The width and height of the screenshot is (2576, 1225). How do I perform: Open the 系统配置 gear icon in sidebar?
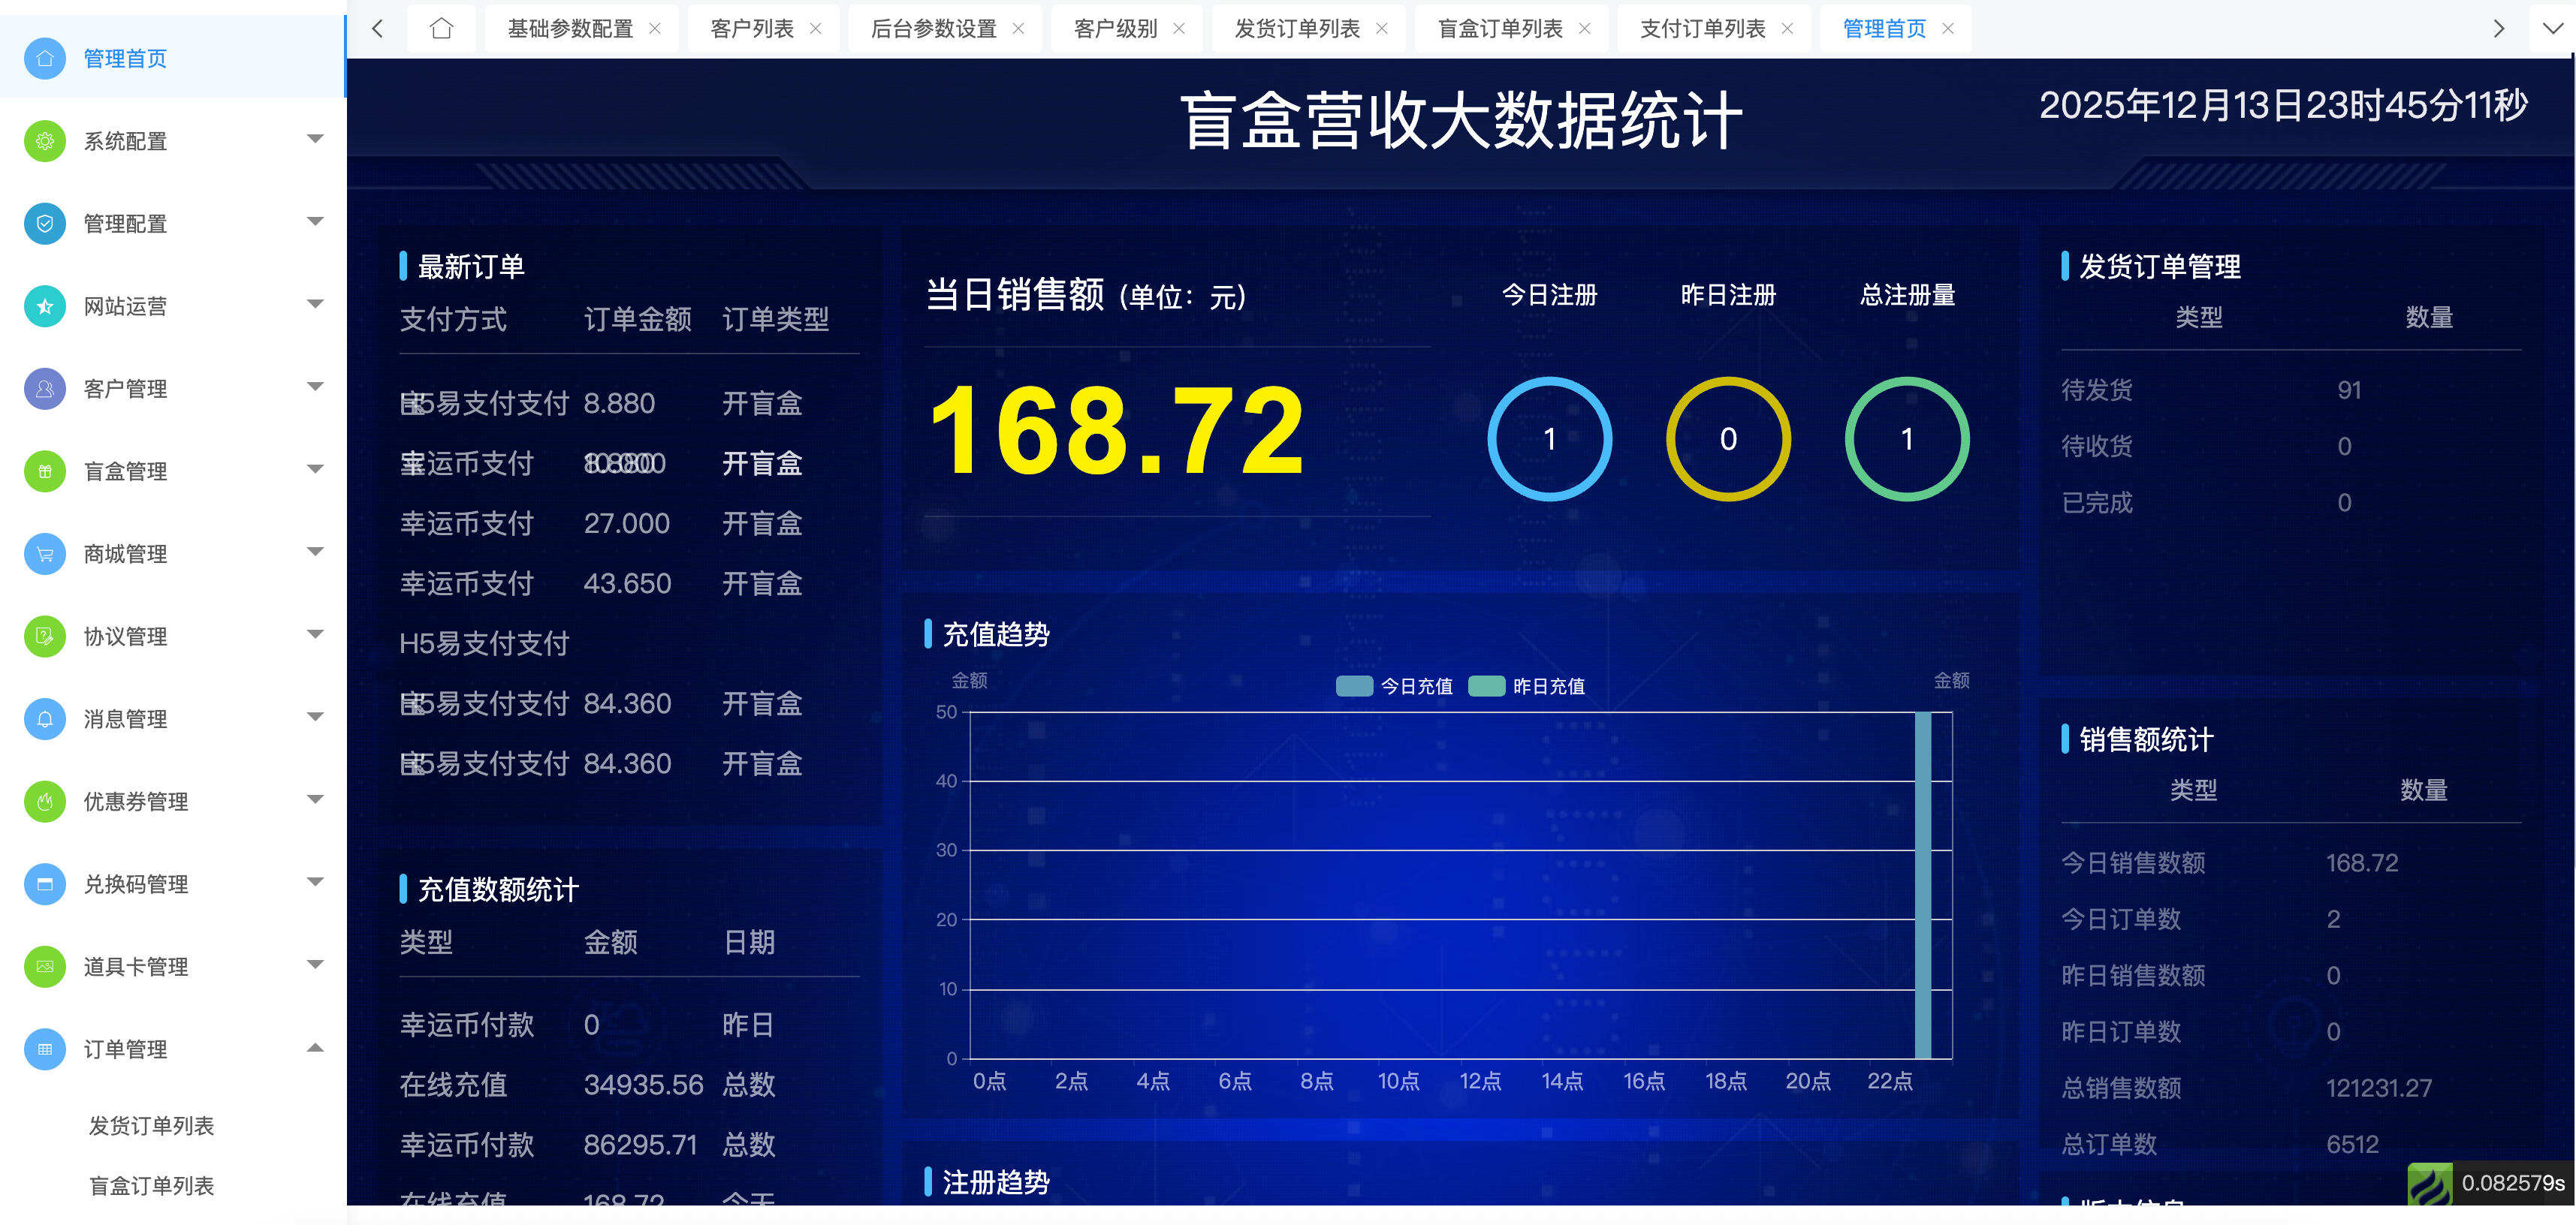pos(44,140)
